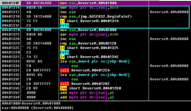Click instruction 'xor byte ptr ds:[eax],0x5A'
Screen dimensions: 191x111
pyautogui.click(x=89, y=8)
